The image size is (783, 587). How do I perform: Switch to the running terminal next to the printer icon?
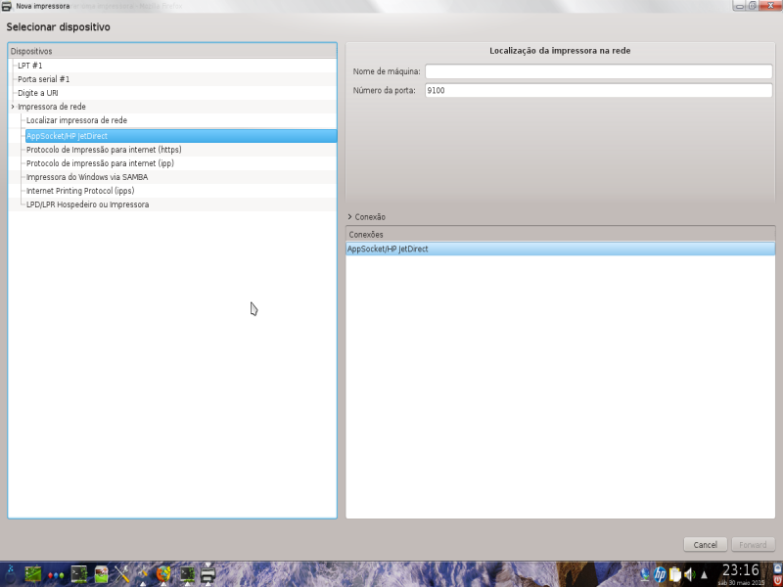pyautogui.click(x=187, y=574)
